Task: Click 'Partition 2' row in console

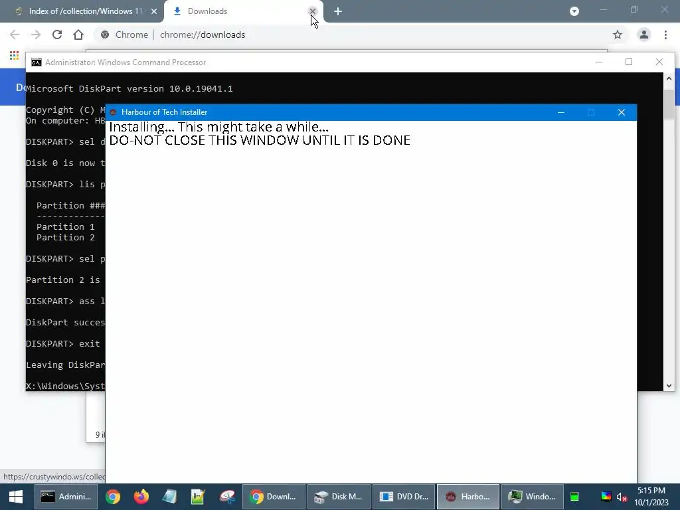Action: pyautogui.click(x=66, y=238)
